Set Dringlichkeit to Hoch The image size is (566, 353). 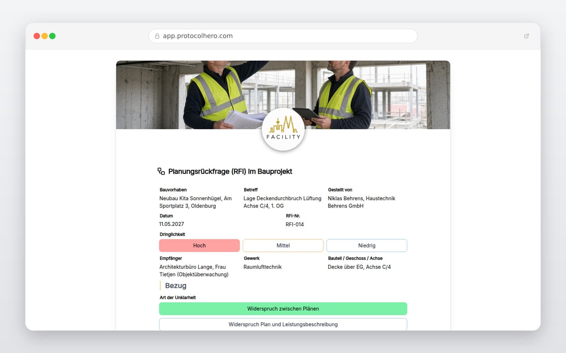pyautogui.click(x=200, y=246)
